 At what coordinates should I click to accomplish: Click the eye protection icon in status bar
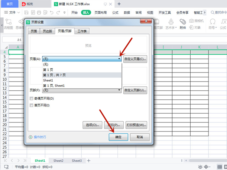tap(200, 167)
